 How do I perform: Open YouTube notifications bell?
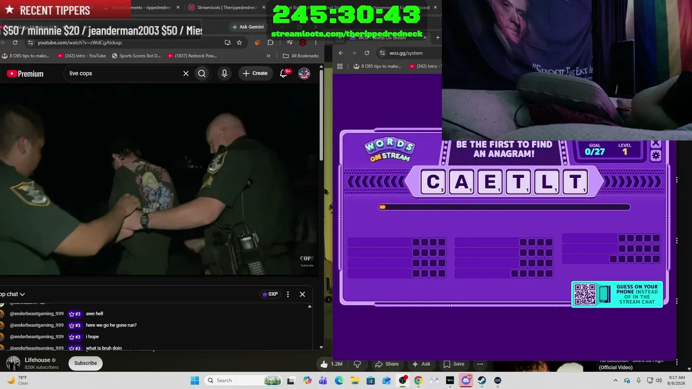tap(284, 73)
